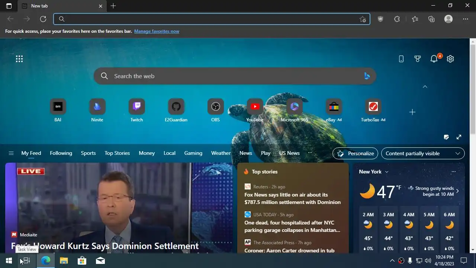Open the app launcher grid icon
Viewport: 476px width, 268px height.
pyautogui.click(x=19, y=59)
